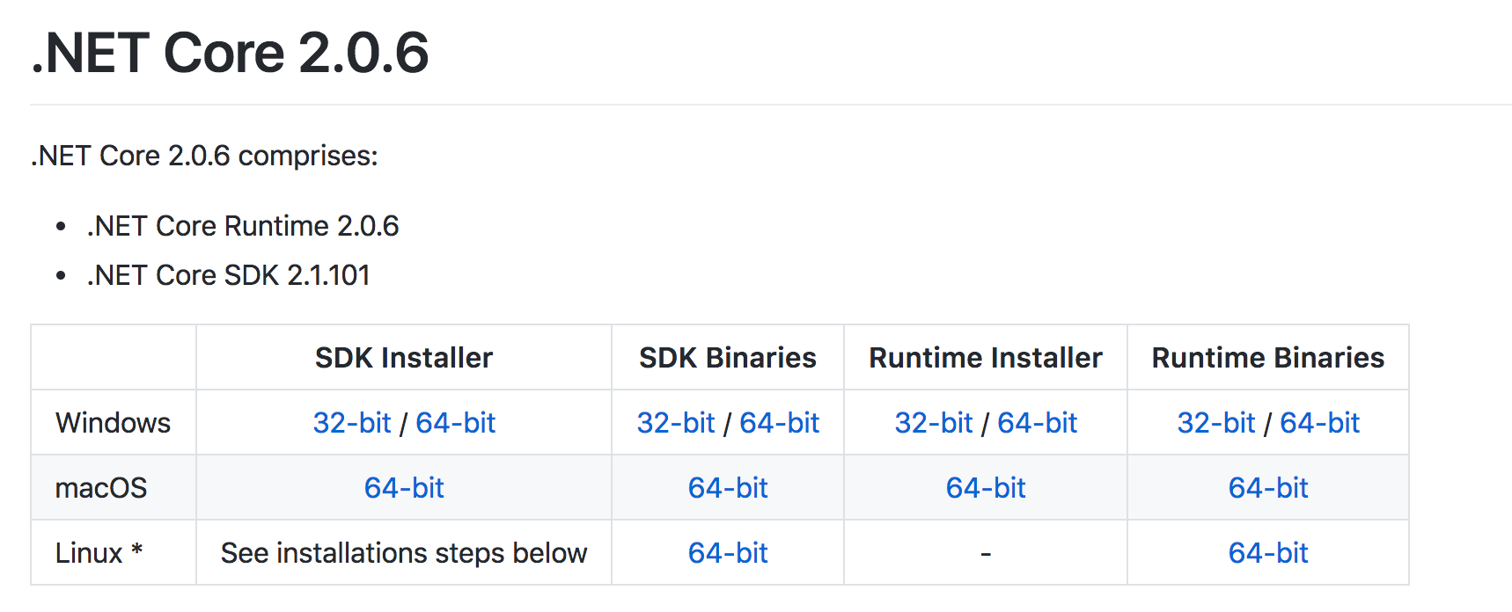Screen dimensions: 1512x612
Task: Download macOS SDK Binaries 64-bit
Action: coord(728,488)
